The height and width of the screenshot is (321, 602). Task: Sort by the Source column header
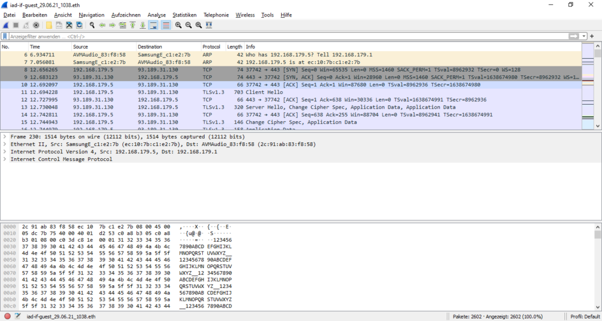click(103, 47)
